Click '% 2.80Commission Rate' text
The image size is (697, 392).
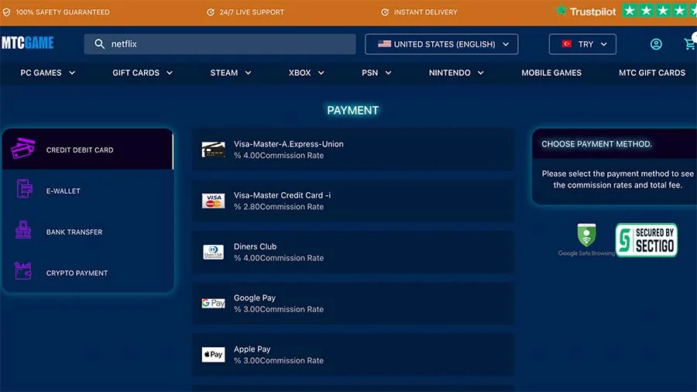point(279,207)
